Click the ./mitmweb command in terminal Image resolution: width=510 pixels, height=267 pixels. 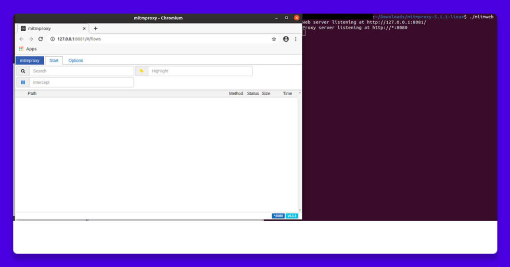[x=481, y=17]
